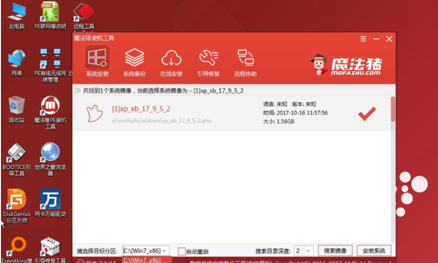
Task: Open Everything search desktop shortcut
Action: point(17,249)
